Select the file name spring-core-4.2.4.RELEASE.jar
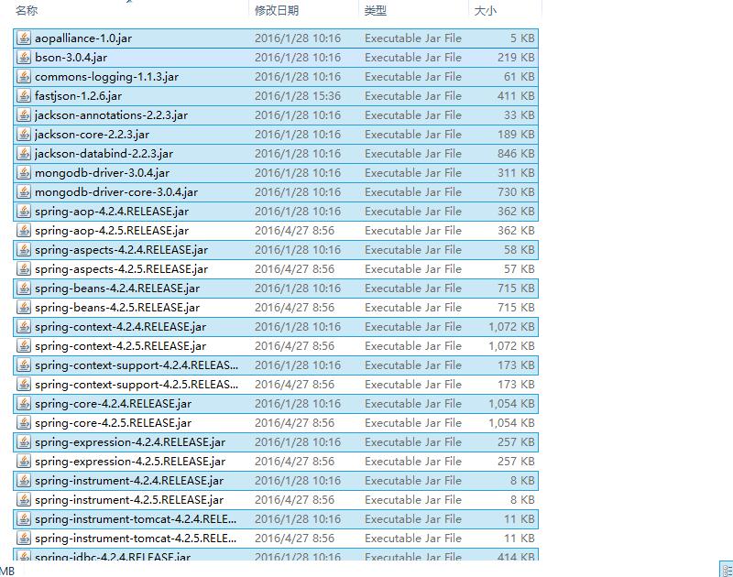Screen dimensions: 733x577 tap(113, 404)
